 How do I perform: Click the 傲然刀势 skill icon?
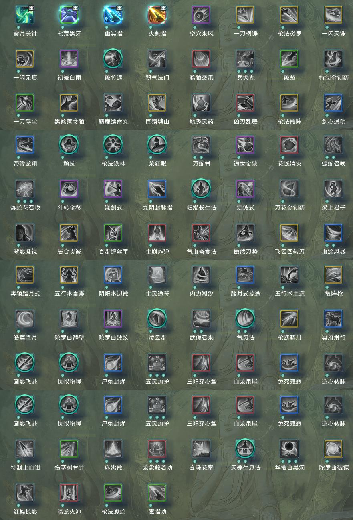[x=245, y=233]
